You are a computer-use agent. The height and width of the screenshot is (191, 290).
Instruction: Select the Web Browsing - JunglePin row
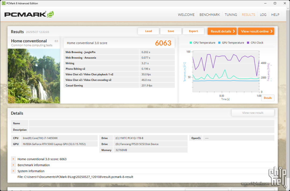point(119,52)
